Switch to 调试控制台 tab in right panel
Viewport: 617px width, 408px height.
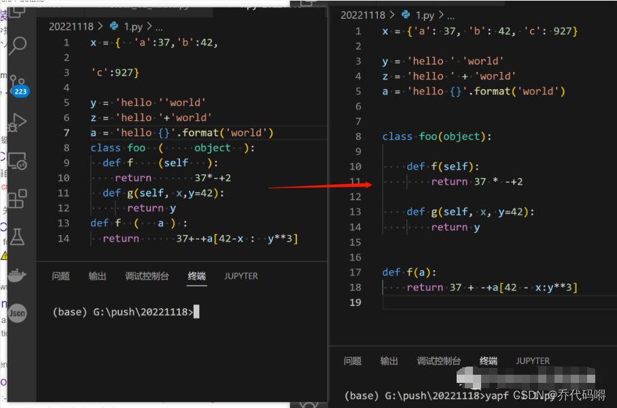pos(439,361)
